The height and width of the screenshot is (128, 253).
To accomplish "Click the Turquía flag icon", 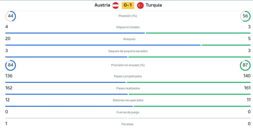I will (x=140, y=5).
